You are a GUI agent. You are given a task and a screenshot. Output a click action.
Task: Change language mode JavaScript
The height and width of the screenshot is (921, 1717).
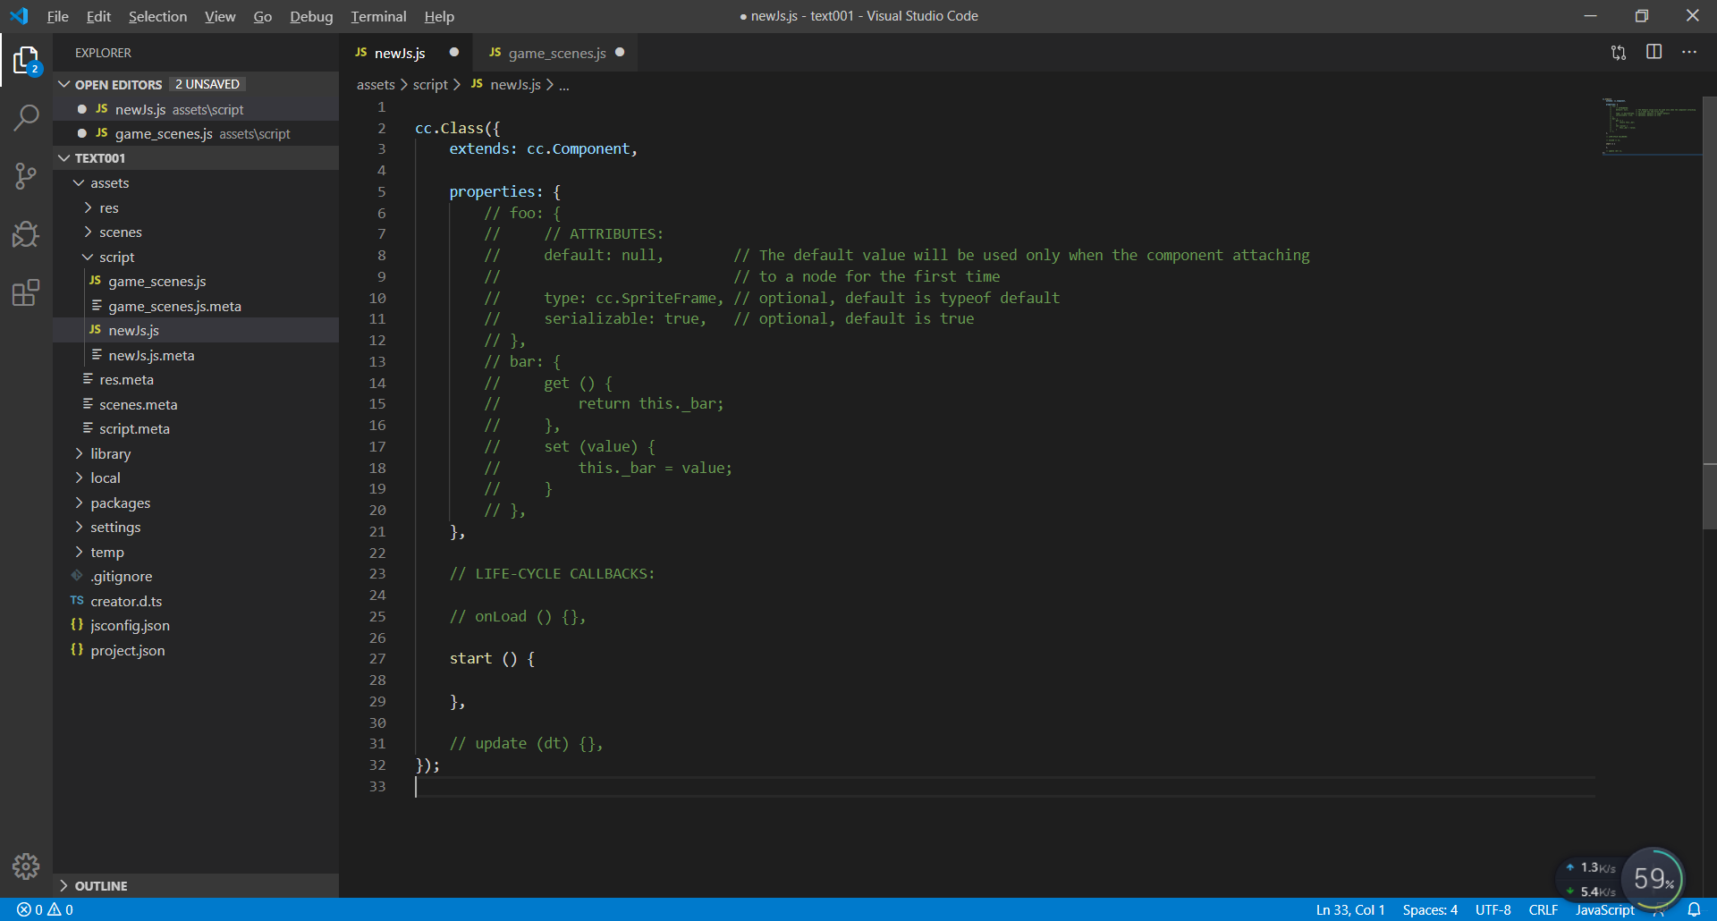pos(1604,909)
